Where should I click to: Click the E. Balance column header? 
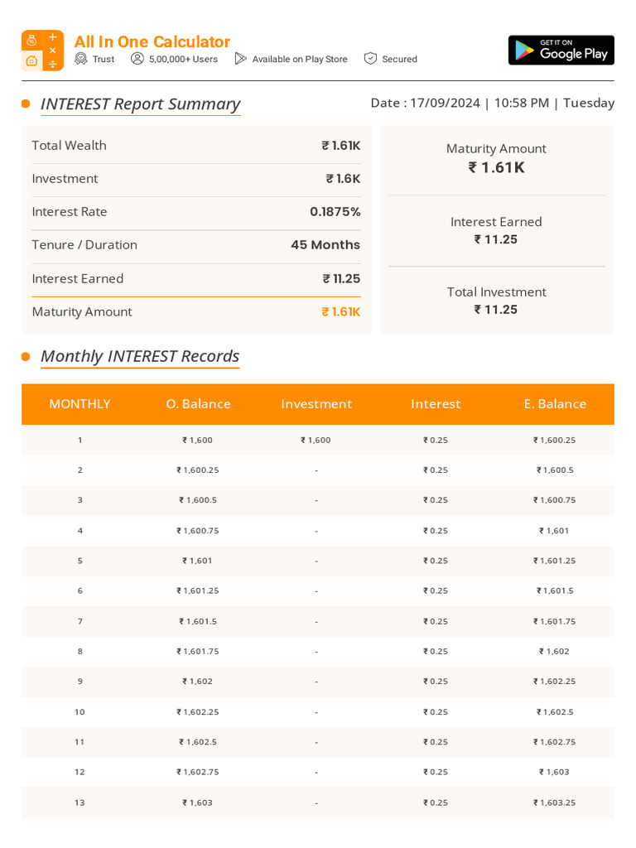click(x=555, y=404)
